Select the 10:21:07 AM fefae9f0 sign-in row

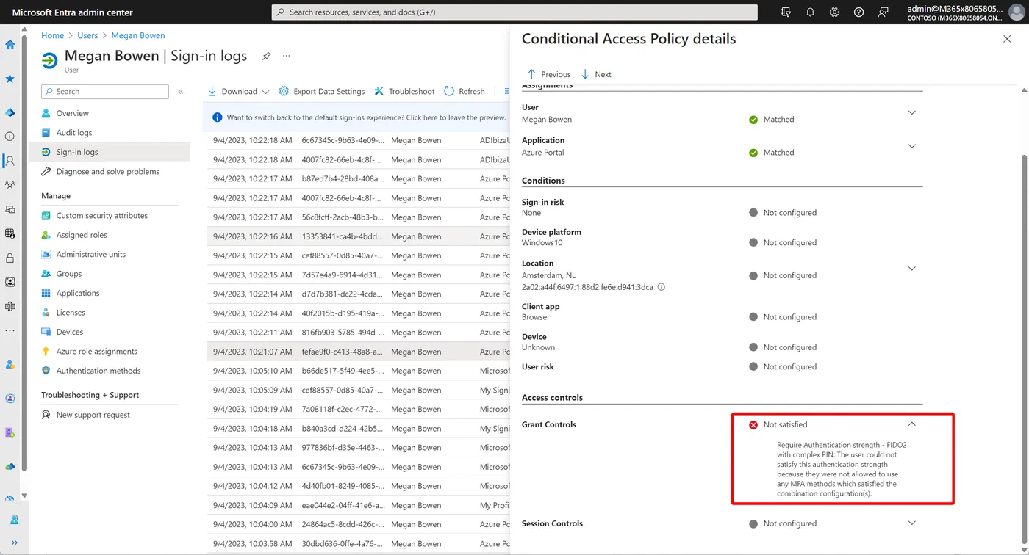point(358,352)
